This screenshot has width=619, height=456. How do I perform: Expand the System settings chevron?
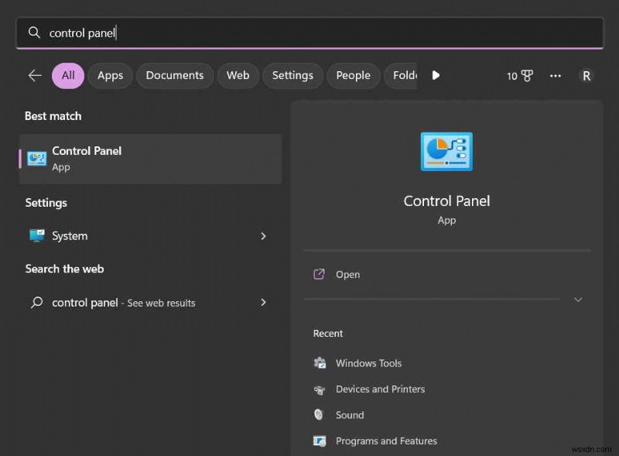click(x=263, y=236)
